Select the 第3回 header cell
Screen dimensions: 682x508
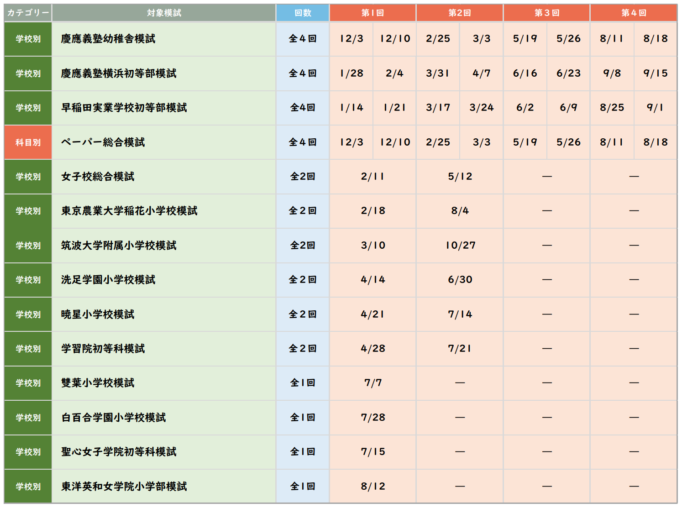tap(546, 13)
